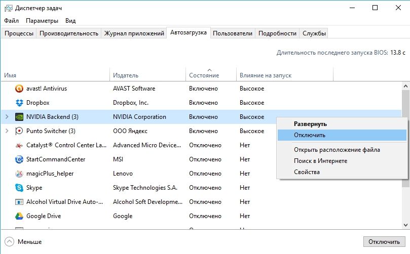Choose Отключить in the context menu
Screen dimensions: 410x254
click(310, 135)
